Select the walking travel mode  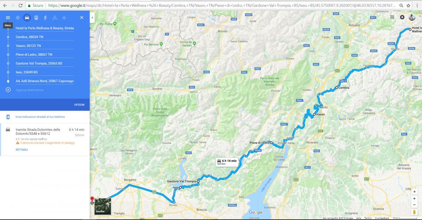[x=45, y=18]
